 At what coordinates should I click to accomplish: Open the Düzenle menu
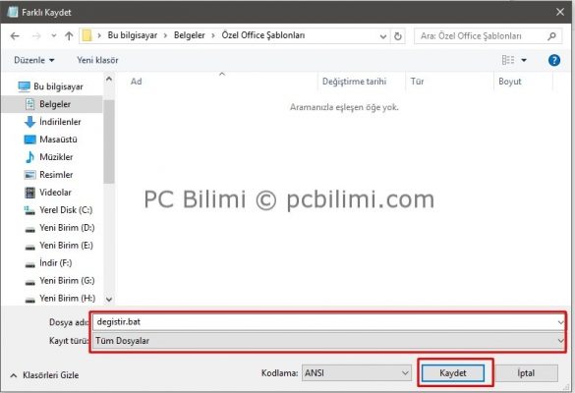[x=34, y=60]
